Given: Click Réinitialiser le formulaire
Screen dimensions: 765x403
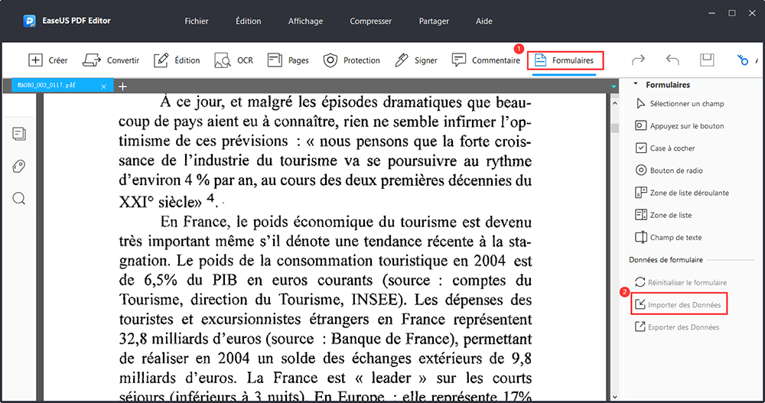Looking at the screenshot, I should (681, 282).
